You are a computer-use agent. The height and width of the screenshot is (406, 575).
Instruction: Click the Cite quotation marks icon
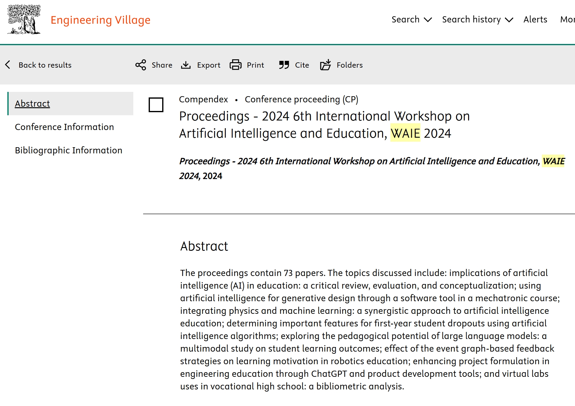pos(284,65)
